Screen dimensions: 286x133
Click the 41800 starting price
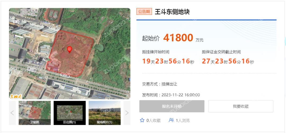click(x=178, y=38)
